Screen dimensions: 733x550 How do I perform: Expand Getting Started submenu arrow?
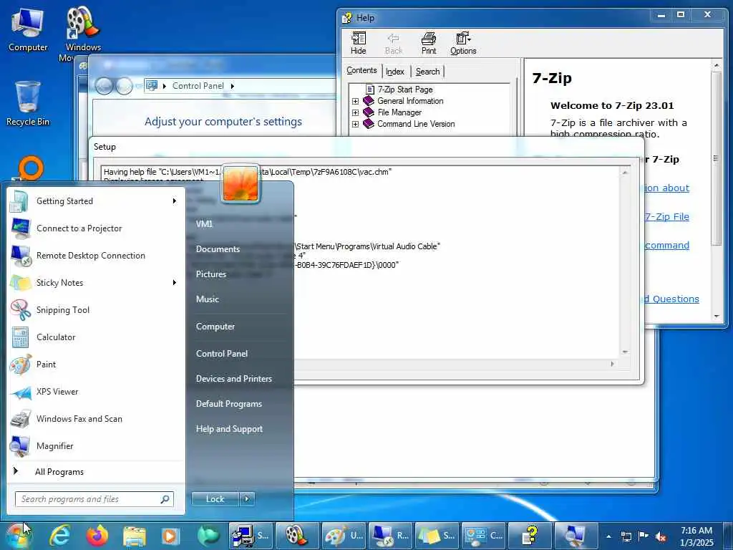[175, 201]
